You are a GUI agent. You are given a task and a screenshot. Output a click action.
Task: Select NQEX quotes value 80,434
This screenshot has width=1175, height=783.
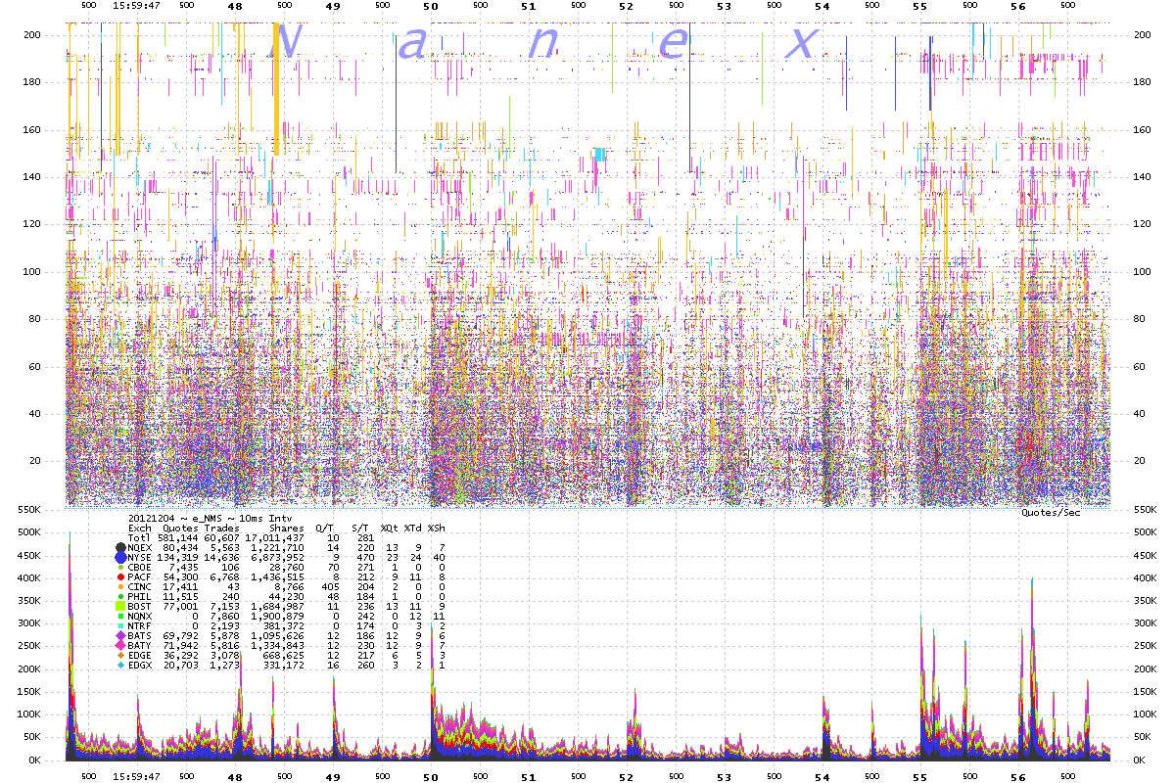(x=181, y=547)
